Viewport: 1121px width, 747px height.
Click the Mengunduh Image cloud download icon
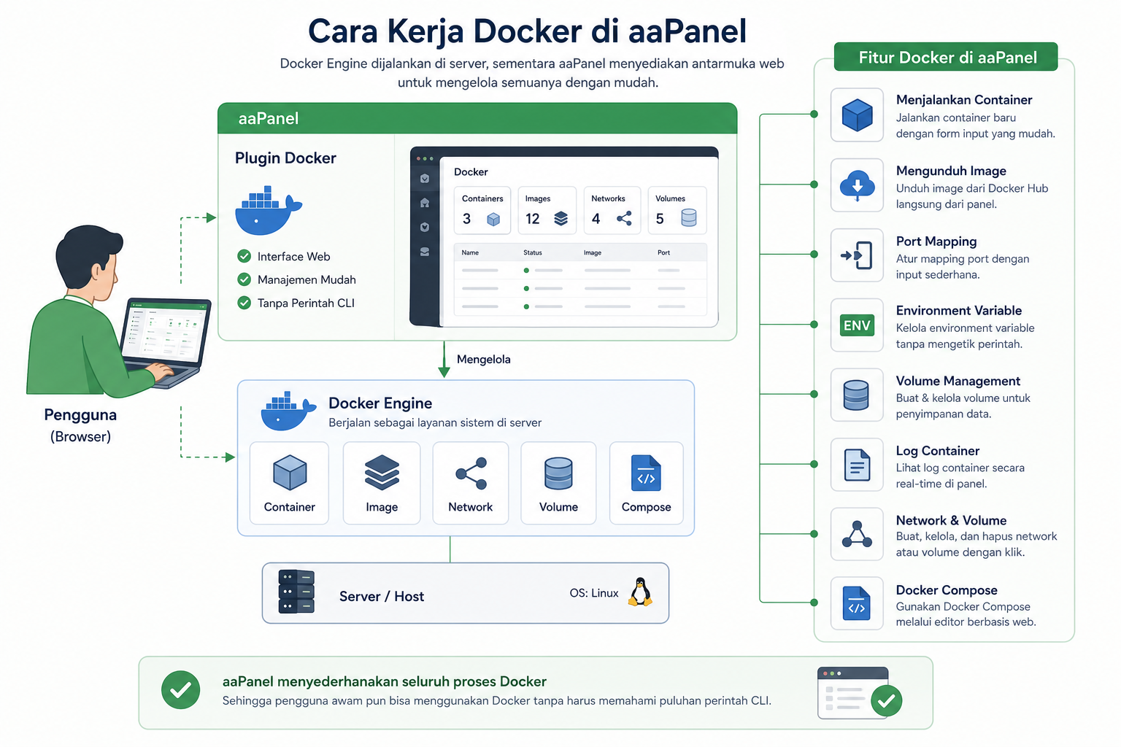coord(857,185)
